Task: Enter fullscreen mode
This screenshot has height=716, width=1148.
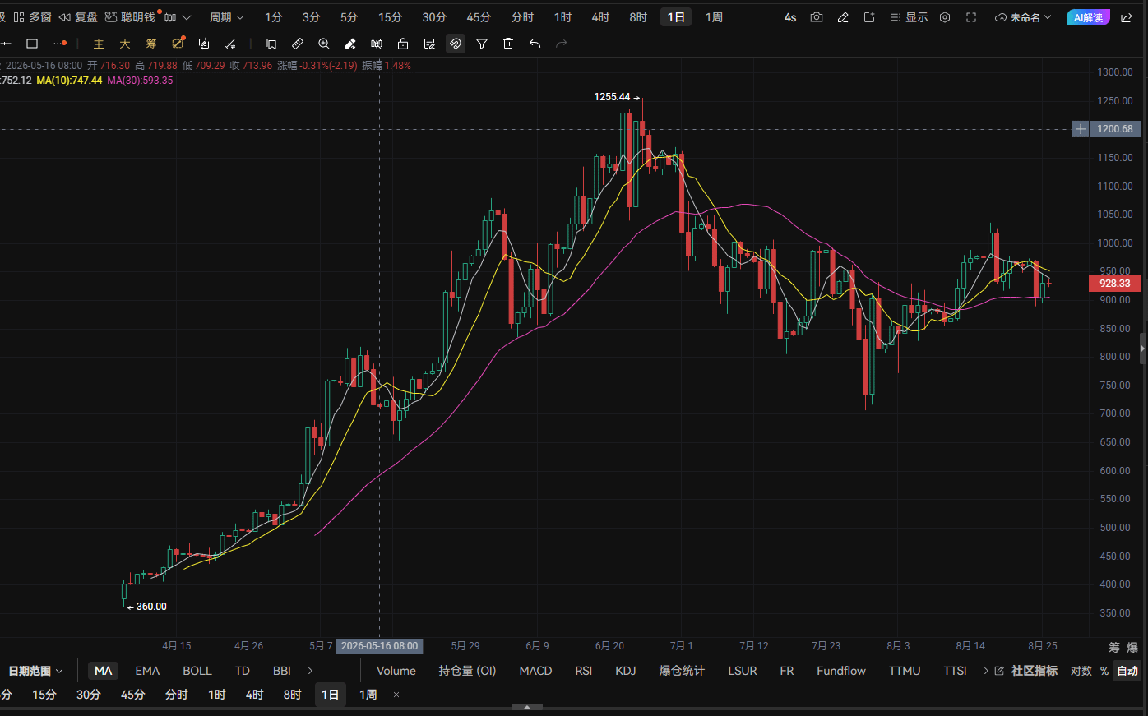Action: 971,17
